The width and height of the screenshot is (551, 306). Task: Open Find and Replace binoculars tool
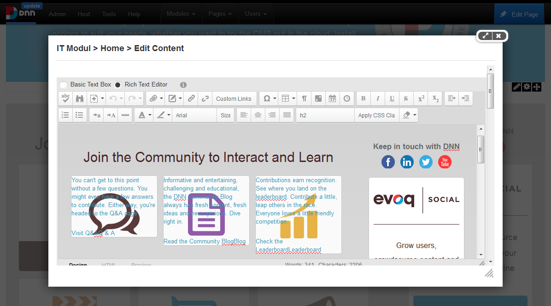pyautogui.click(x=80, y=98)
